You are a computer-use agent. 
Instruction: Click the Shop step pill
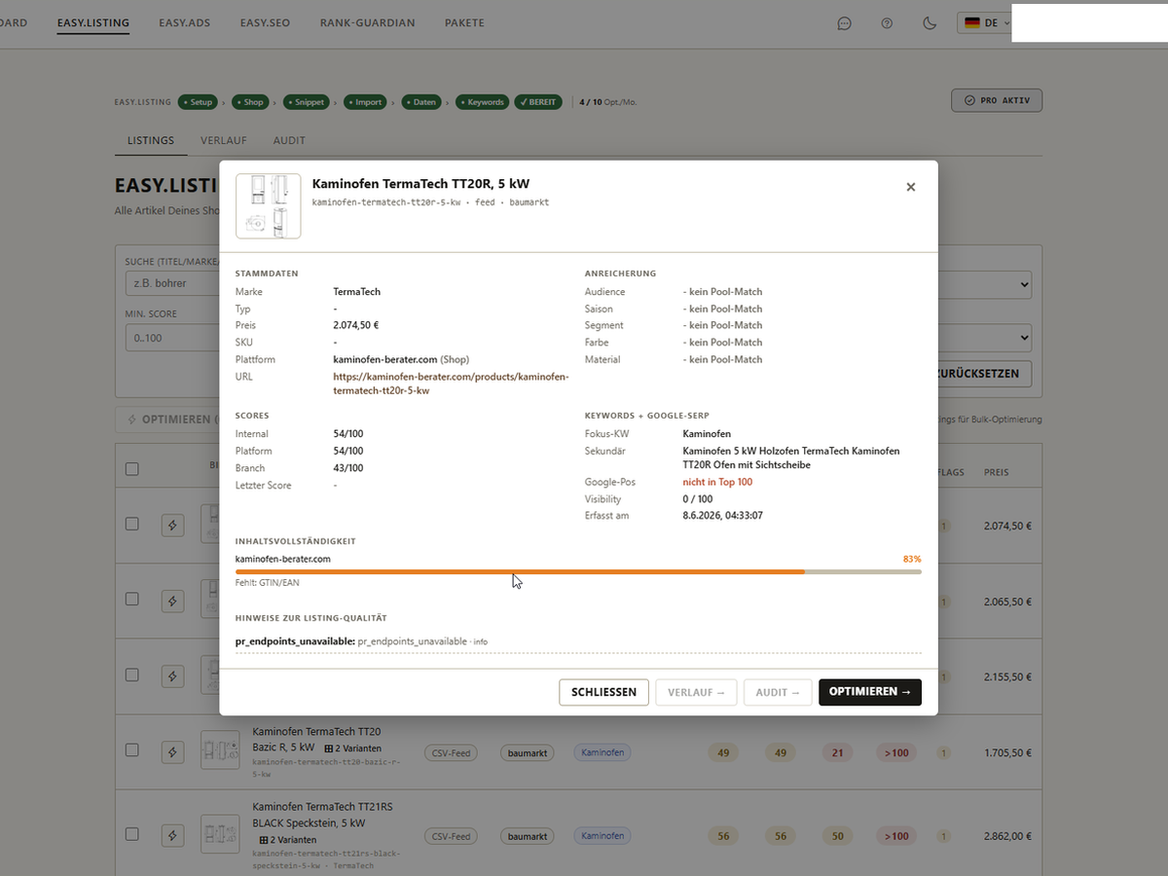tap(250, 101)
